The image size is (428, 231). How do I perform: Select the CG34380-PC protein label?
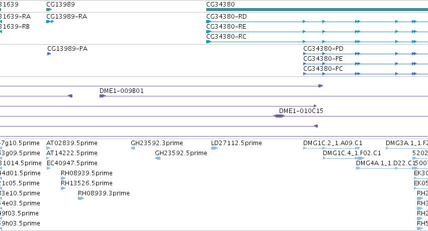[x=323, y=69]
